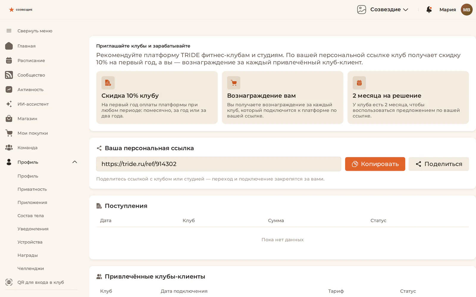This screenshot has width=476, height=297.
Task: Click the Ваша персональная ссылка share icon
Action: (x=99, y=148)
